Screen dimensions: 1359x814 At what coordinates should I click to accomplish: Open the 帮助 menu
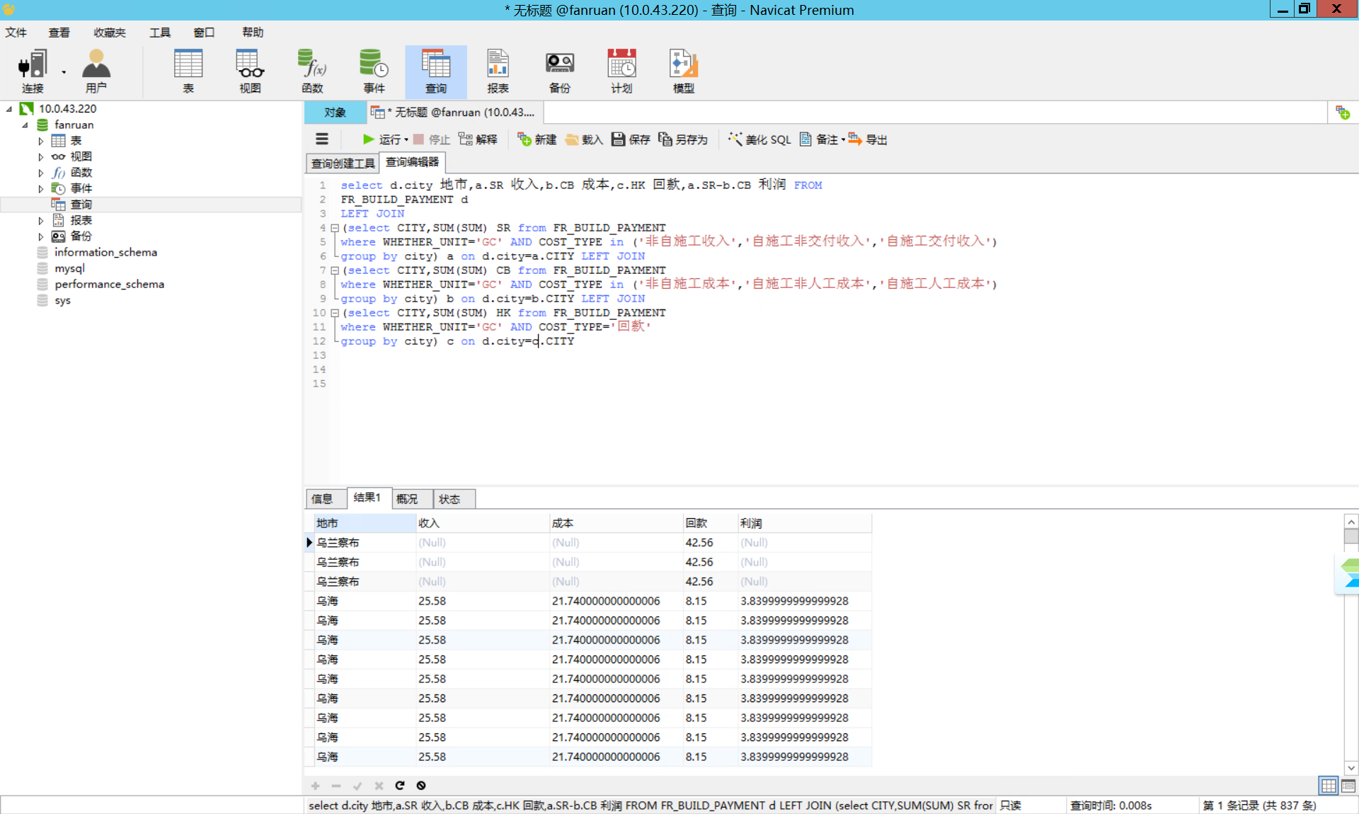coord(253,33)
